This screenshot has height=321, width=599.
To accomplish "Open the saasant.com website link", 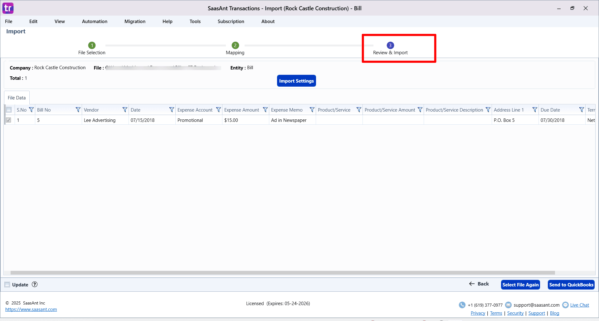I will coord(31,309).
